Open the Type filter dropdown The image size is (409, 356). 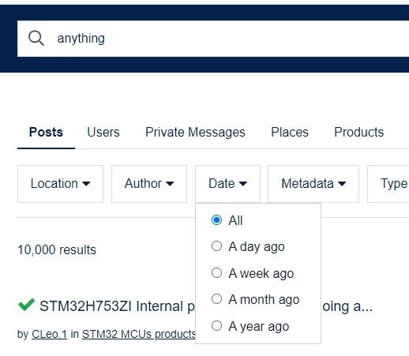[x=388, y=184]
